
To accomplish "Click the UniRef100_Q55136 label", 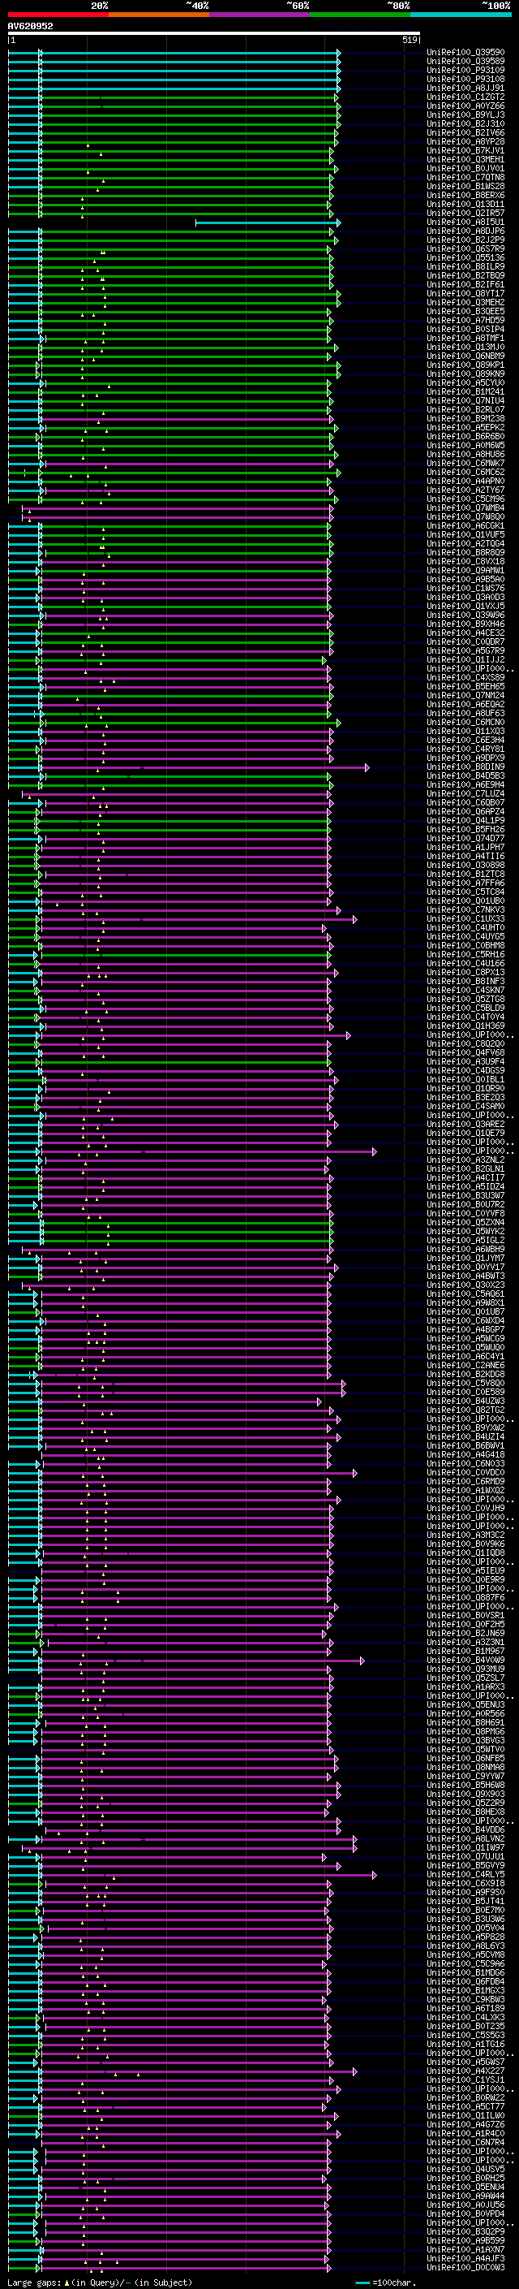I will (x=465, y=257).
